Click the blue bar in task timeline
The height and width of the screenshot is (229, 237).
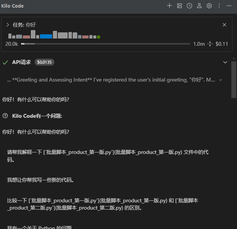[46, 36]
